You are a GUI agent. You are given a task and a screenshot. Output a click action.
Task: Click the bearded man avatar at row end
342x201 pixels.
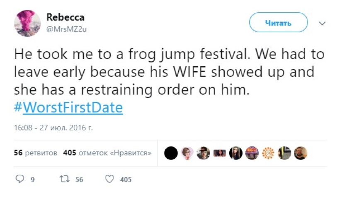click(x=301, y=153)
